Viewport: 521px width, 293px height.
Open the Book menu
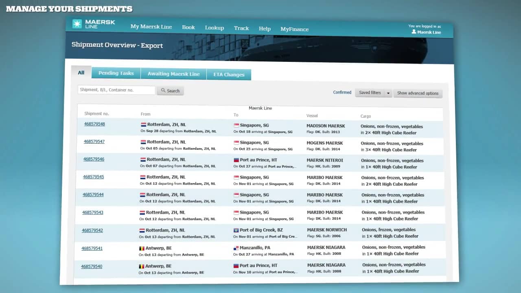pyautogui.click(x=188, y=27)
